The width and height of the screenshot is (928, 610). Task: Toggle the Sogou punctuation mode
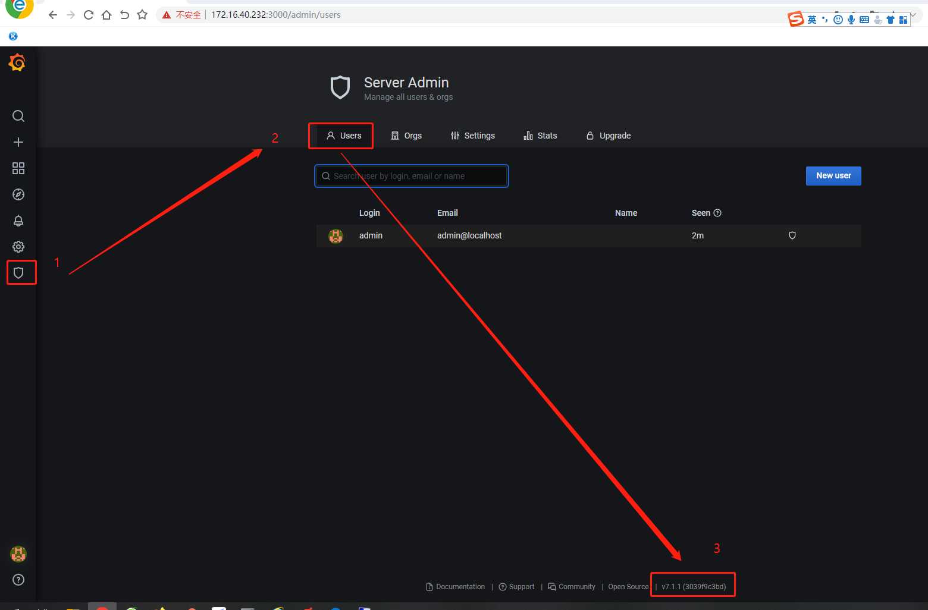coord(824,20)
